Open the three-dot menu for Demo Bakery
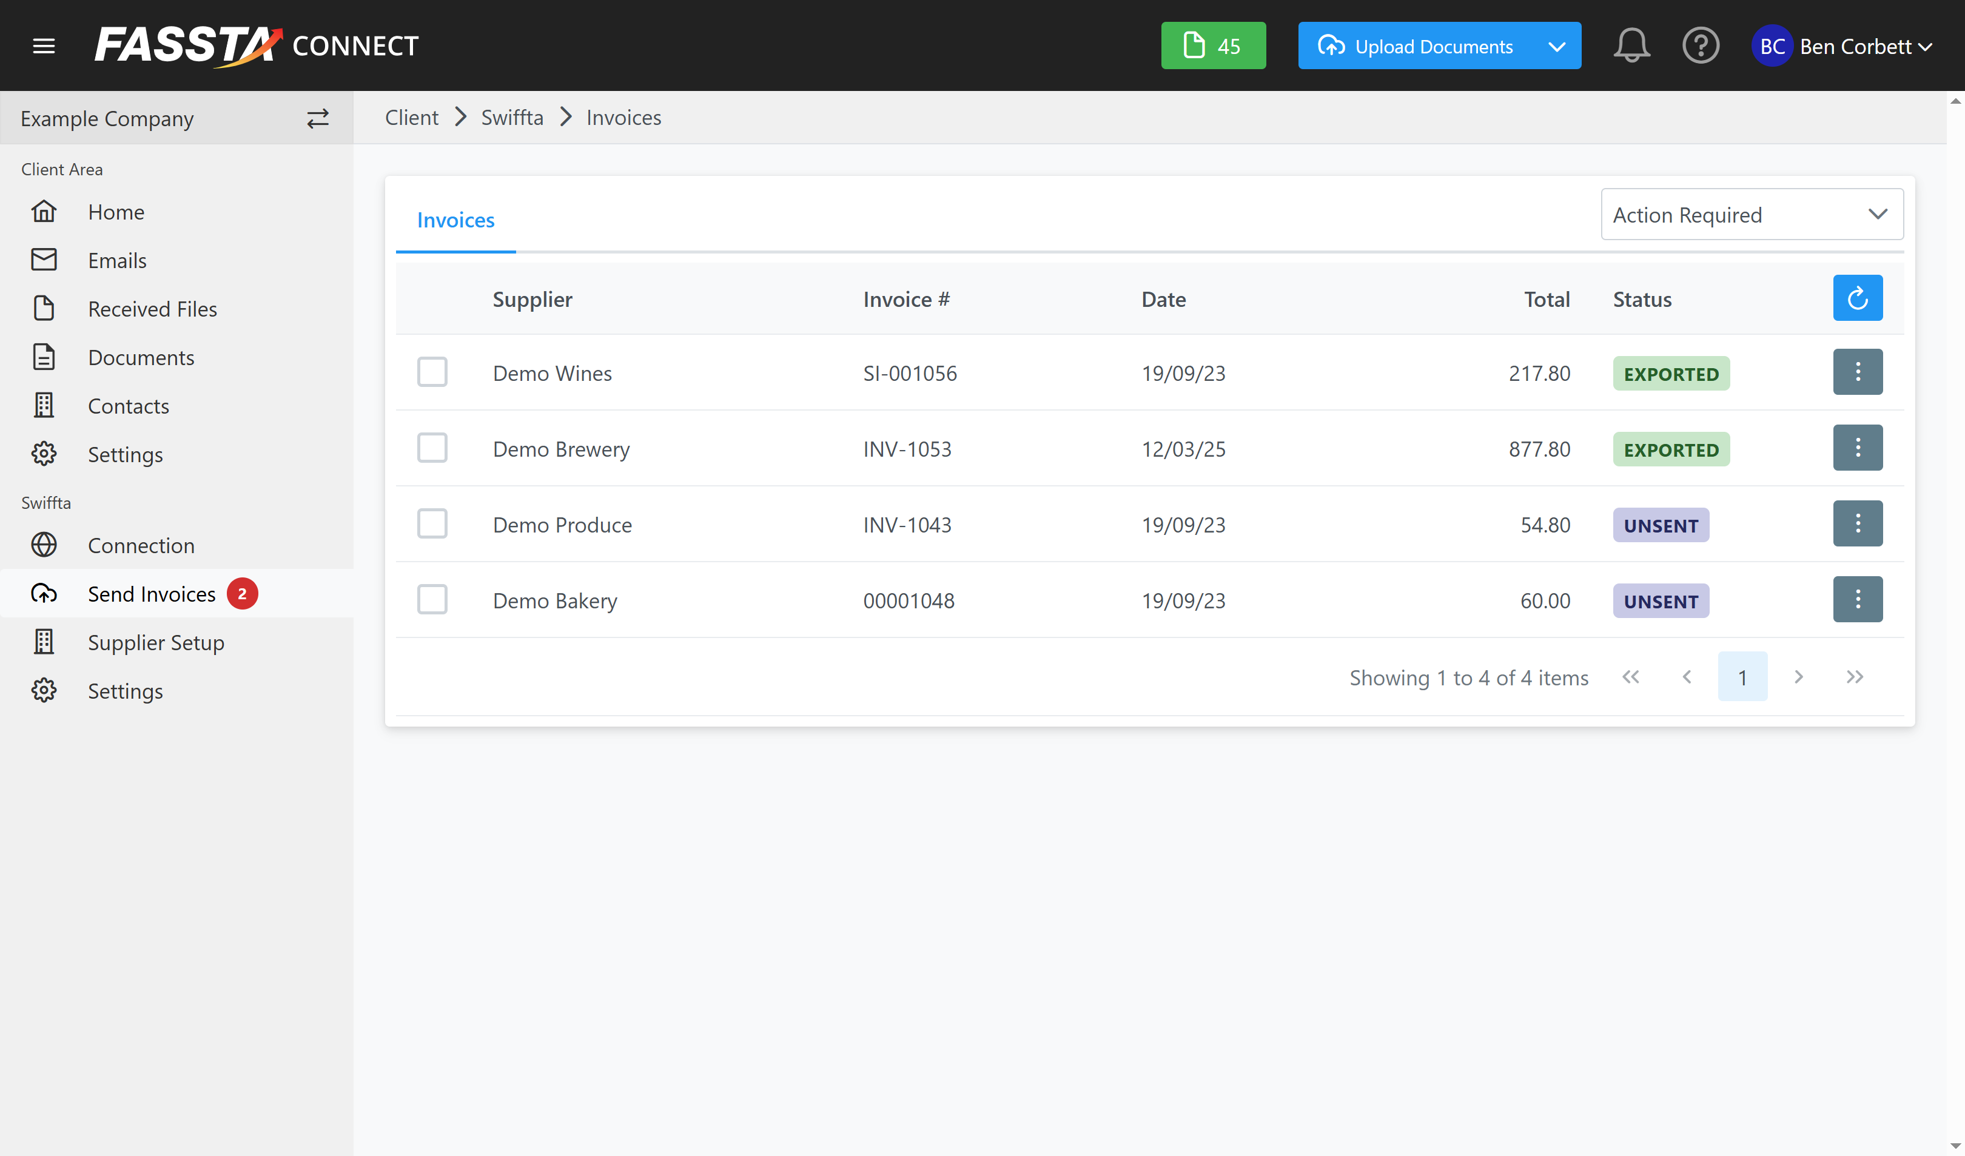This screenshot has height=1156, width=1965. point(1858,600)
